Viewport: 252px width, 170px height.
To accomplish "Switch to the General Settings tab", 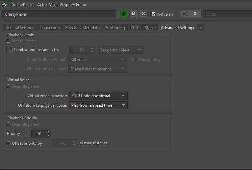I will point(20,28).
